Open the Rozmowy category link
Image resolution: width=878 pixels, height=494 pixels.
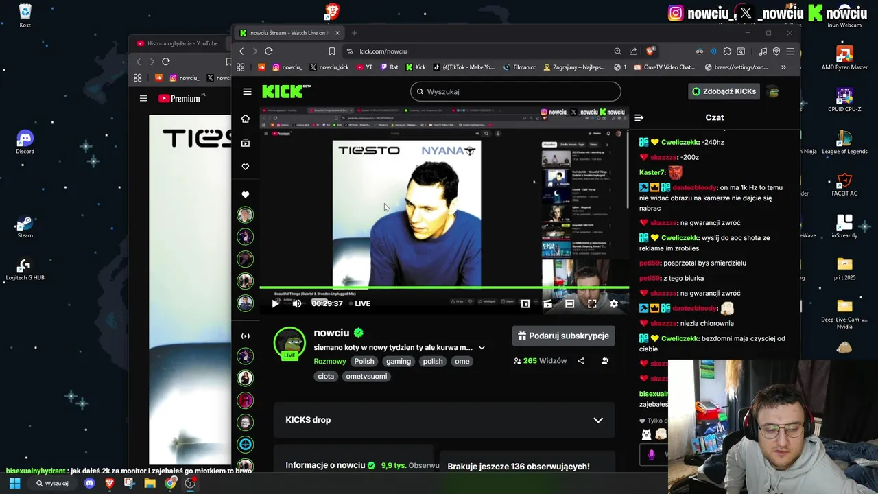[x=330, y=362]
